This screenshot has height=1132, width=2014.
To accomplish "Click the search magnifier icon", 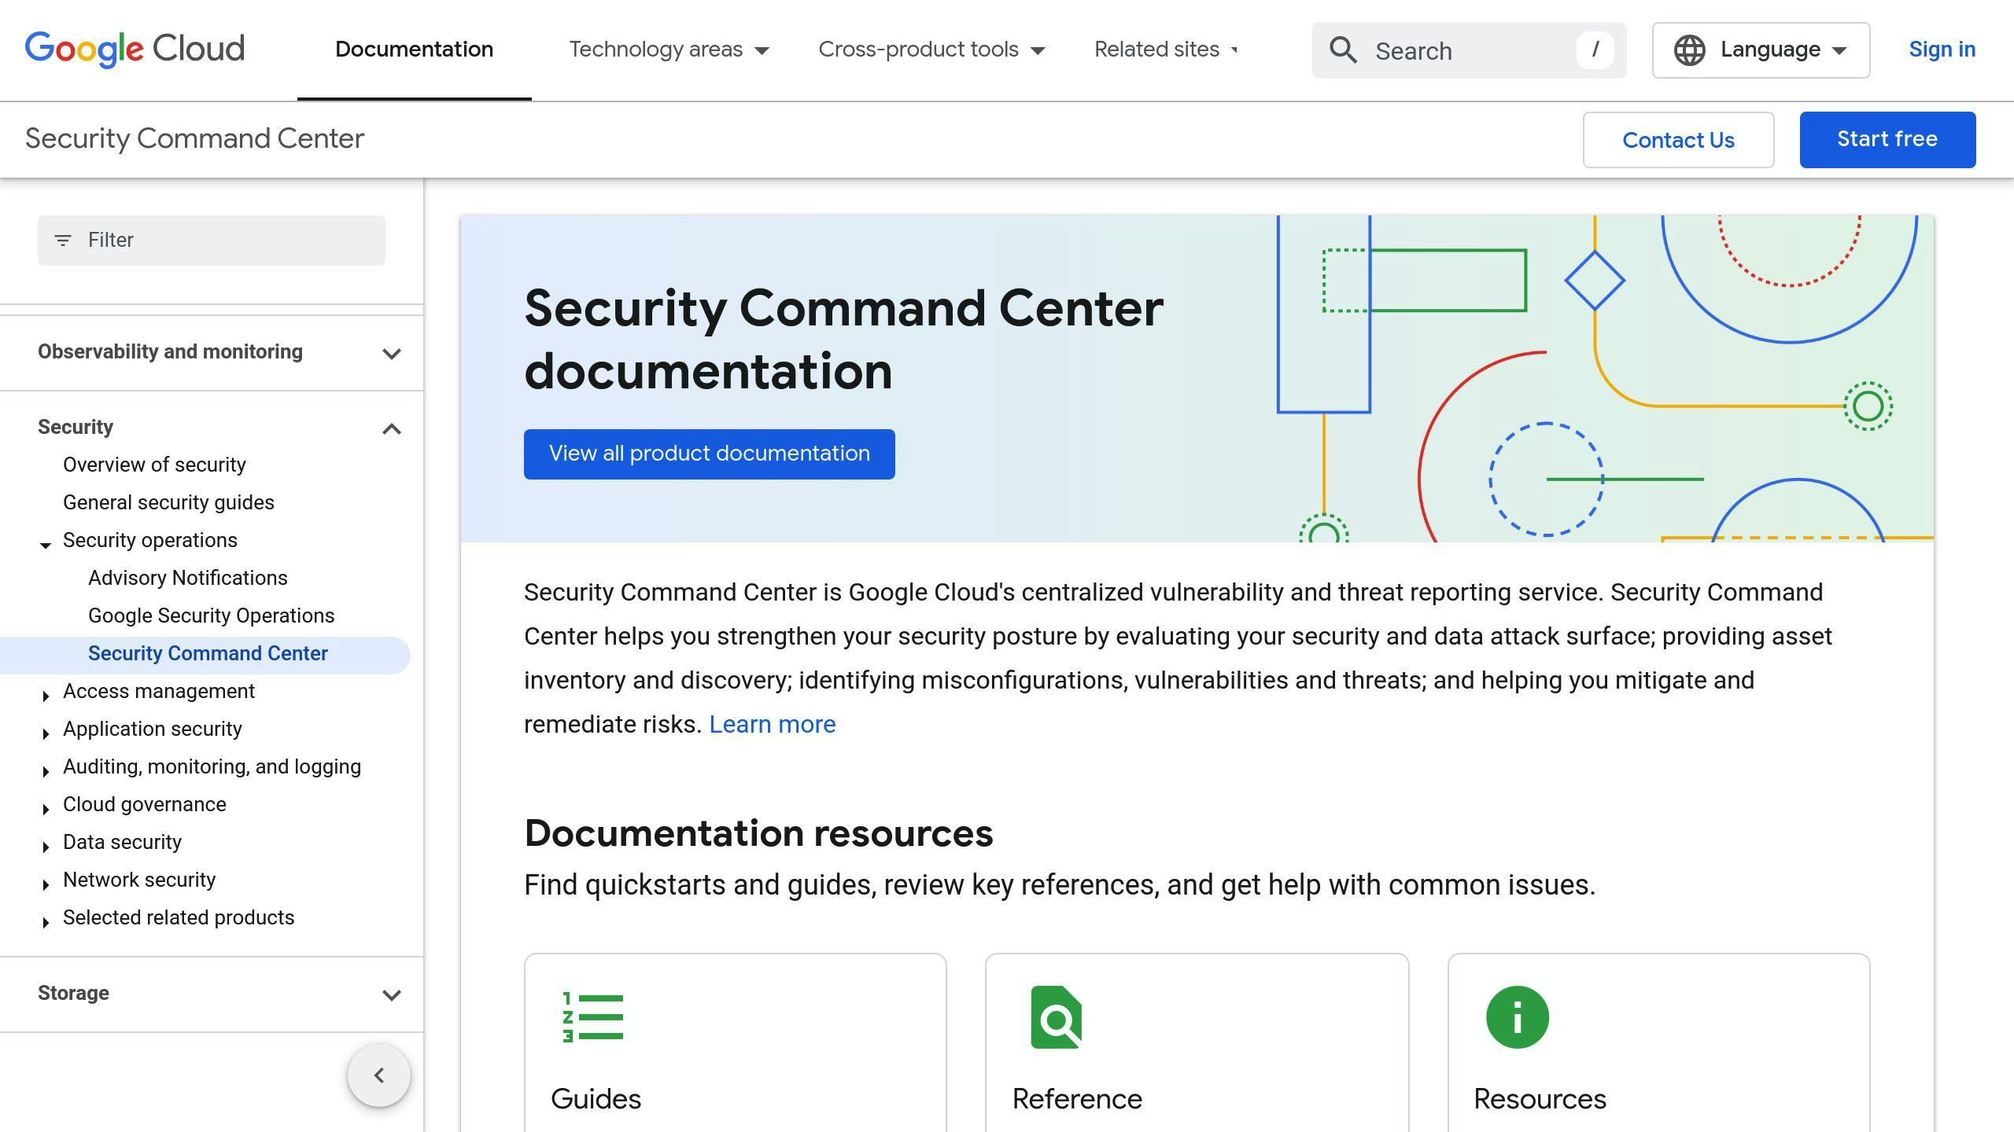I will [x=1343, y=50].
